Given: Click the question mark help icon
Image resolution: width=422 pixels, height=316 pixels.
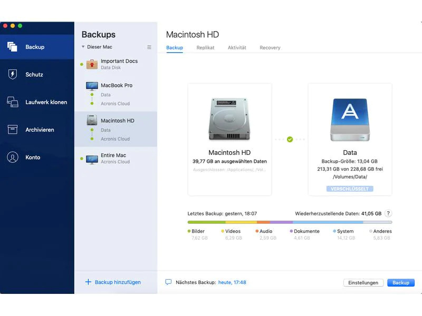Looking at the screenshot, I should pos(388,213).
